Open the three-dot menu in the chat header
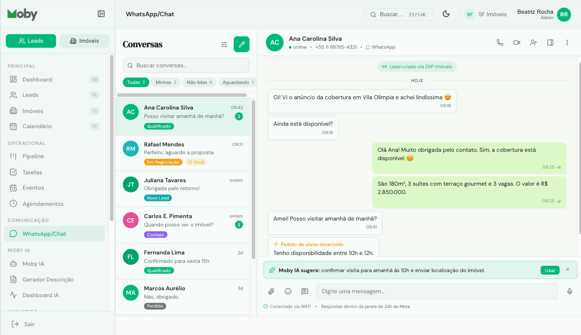The width and height of the screenshot is (581, 335). click(567, 42)
